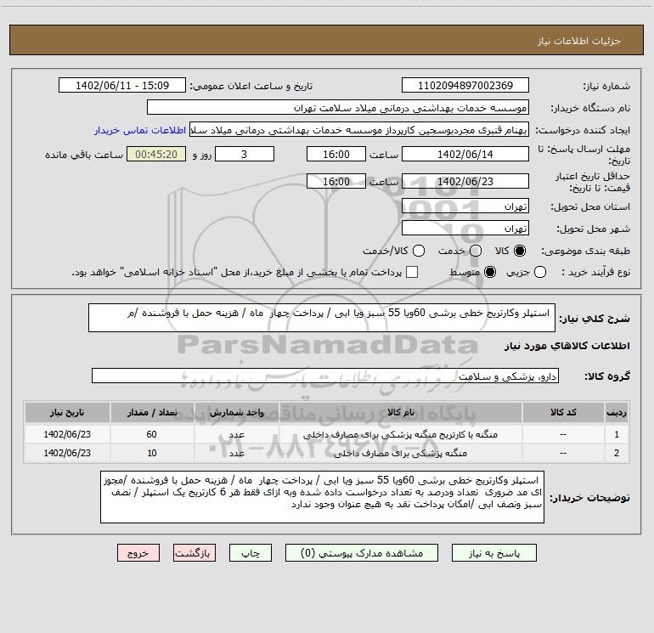Click the تاریخ نیاز column header
654x633 pixels.
(67, 413)
